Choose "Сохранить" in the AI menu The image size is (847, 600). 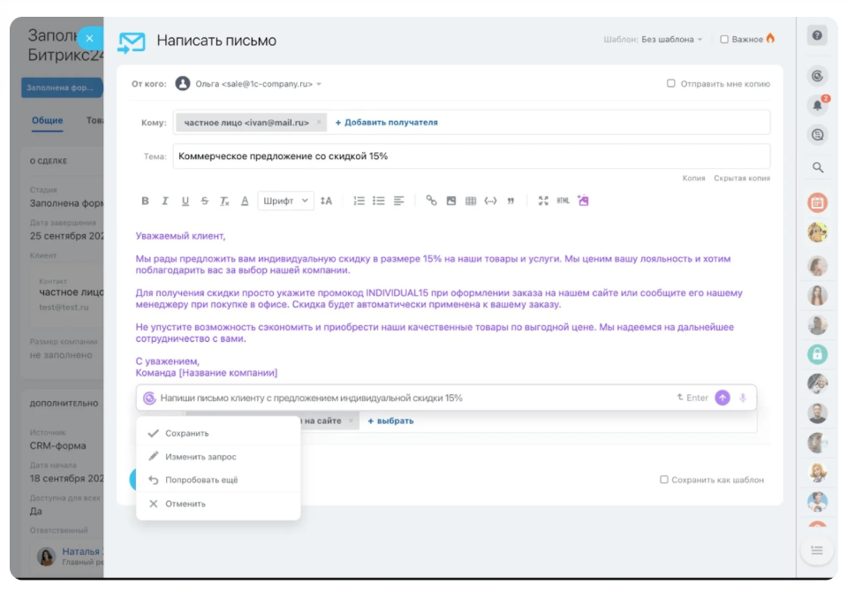click(x=186, y=434)
